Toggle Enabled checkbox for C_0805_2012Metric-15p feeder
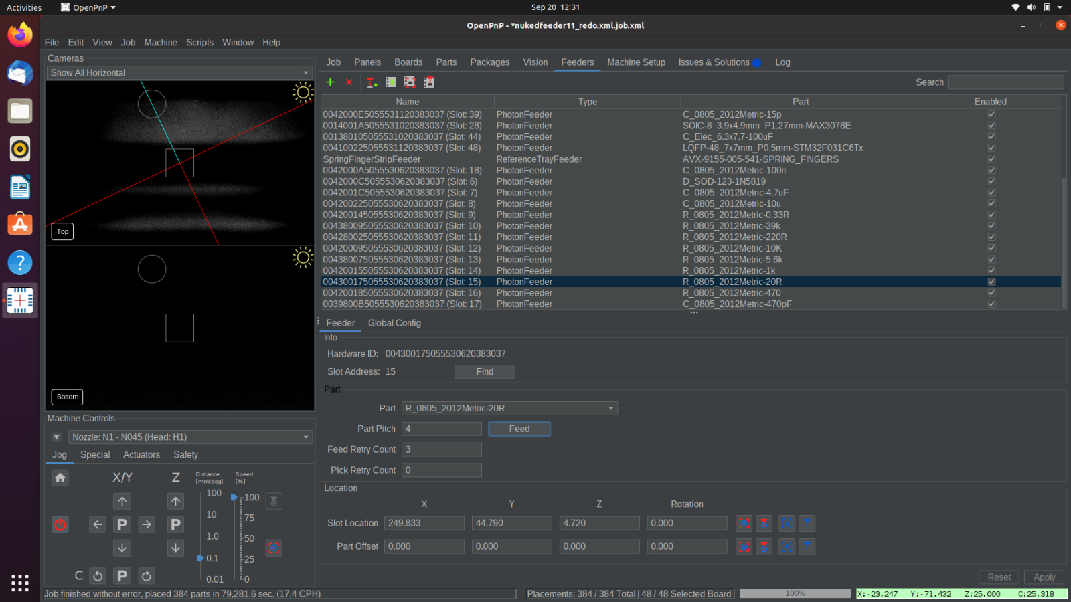Screen dimensions: 1071x602 [x=991, y=114]
